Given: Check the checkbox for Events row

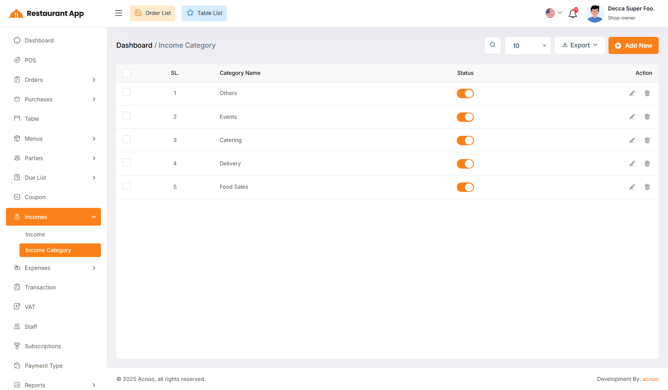Looking at the screenshot, I should pyautogui.click(x=127, y=116).
